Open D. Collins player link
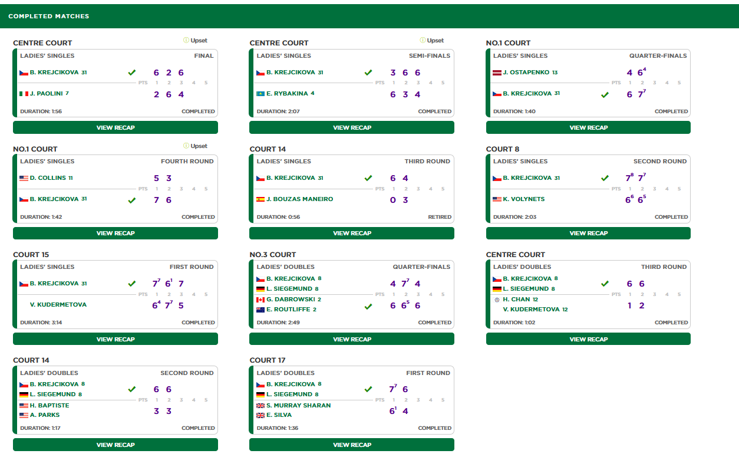 pos(51,178)
